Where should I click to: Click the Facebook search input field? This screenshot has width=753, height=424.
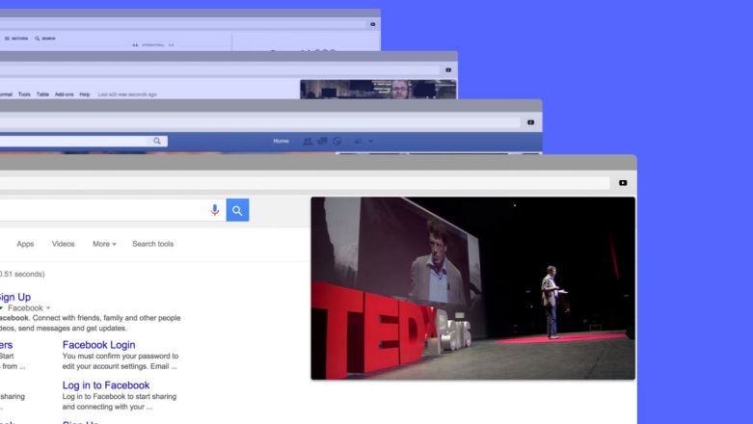coord(73,141)
